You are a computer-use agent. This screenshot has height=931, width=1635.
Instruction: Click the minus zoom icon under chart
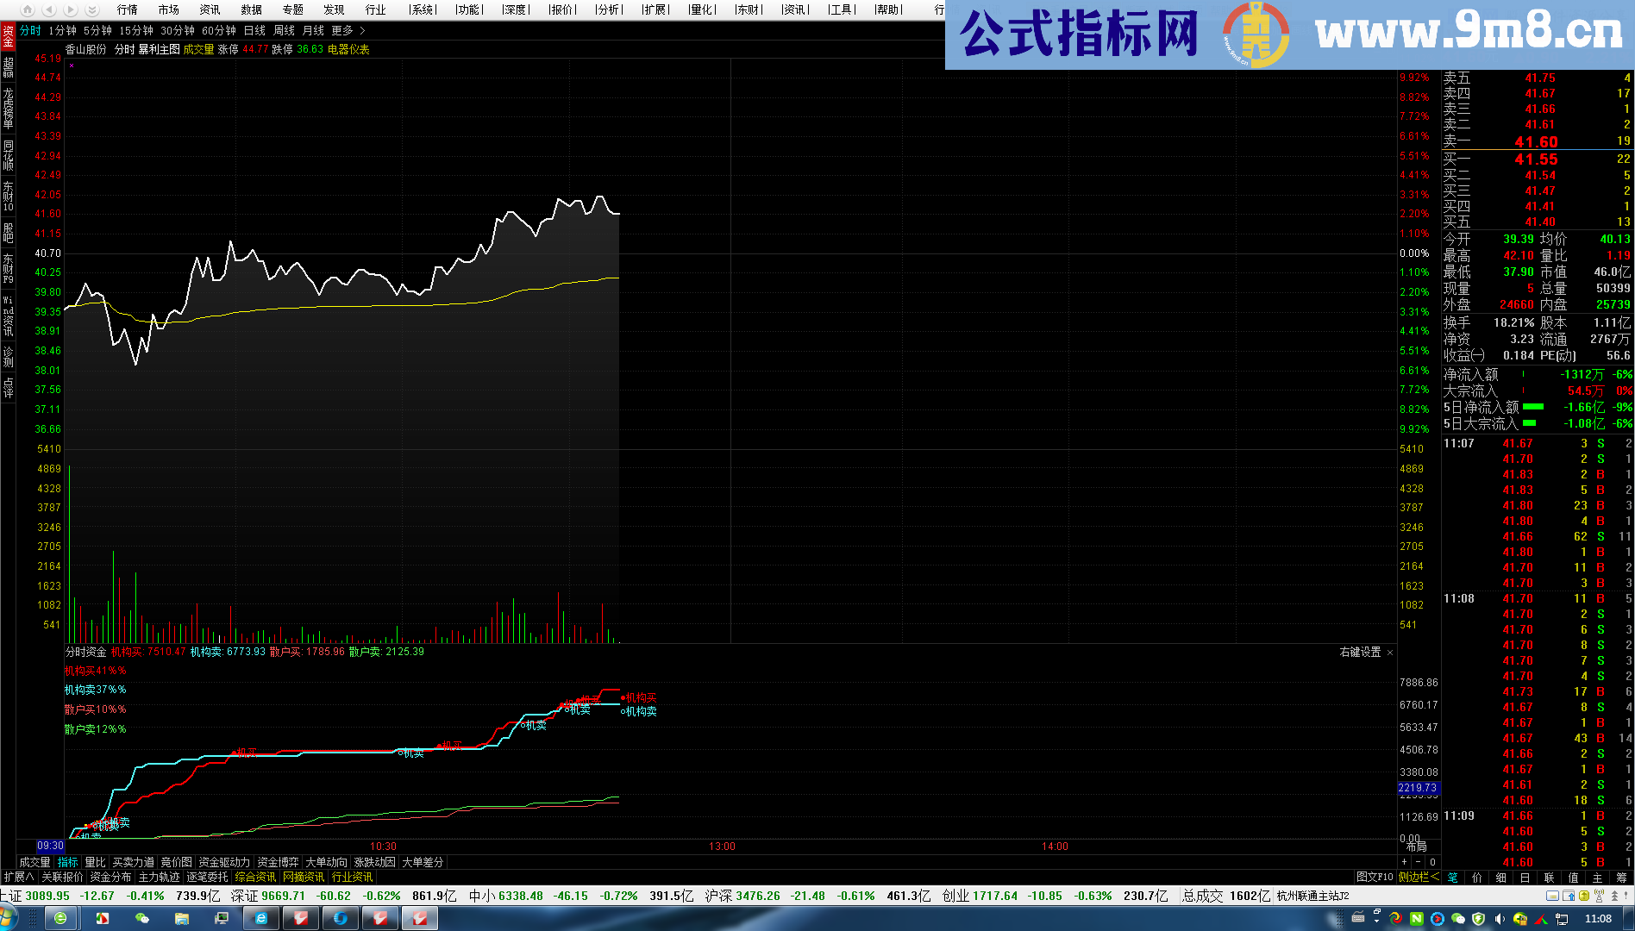[x=1418, y=862]
